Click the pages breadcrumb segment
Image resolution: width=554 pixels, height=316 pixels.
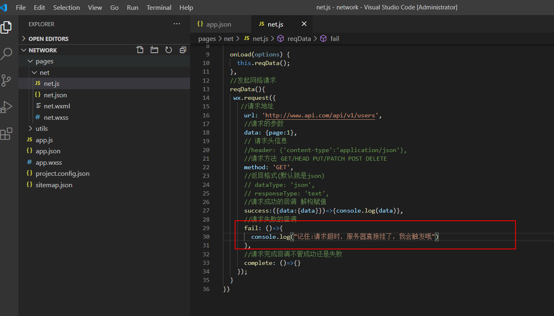pyautogui.click(x=207, y=38)
